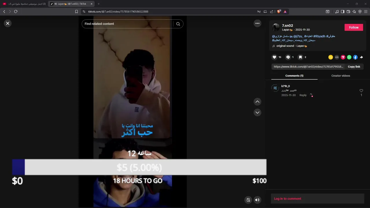The height and width of the screenshot is (208, 370).
Task: Open the @j7zu_ mention
Action: coord(298,36)
